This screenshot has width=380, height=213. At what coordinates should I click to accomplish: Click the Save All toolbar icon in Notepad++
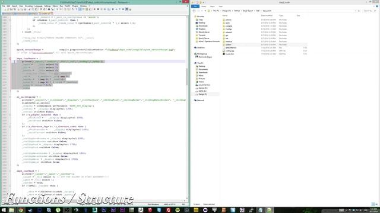tap(15, 9)
